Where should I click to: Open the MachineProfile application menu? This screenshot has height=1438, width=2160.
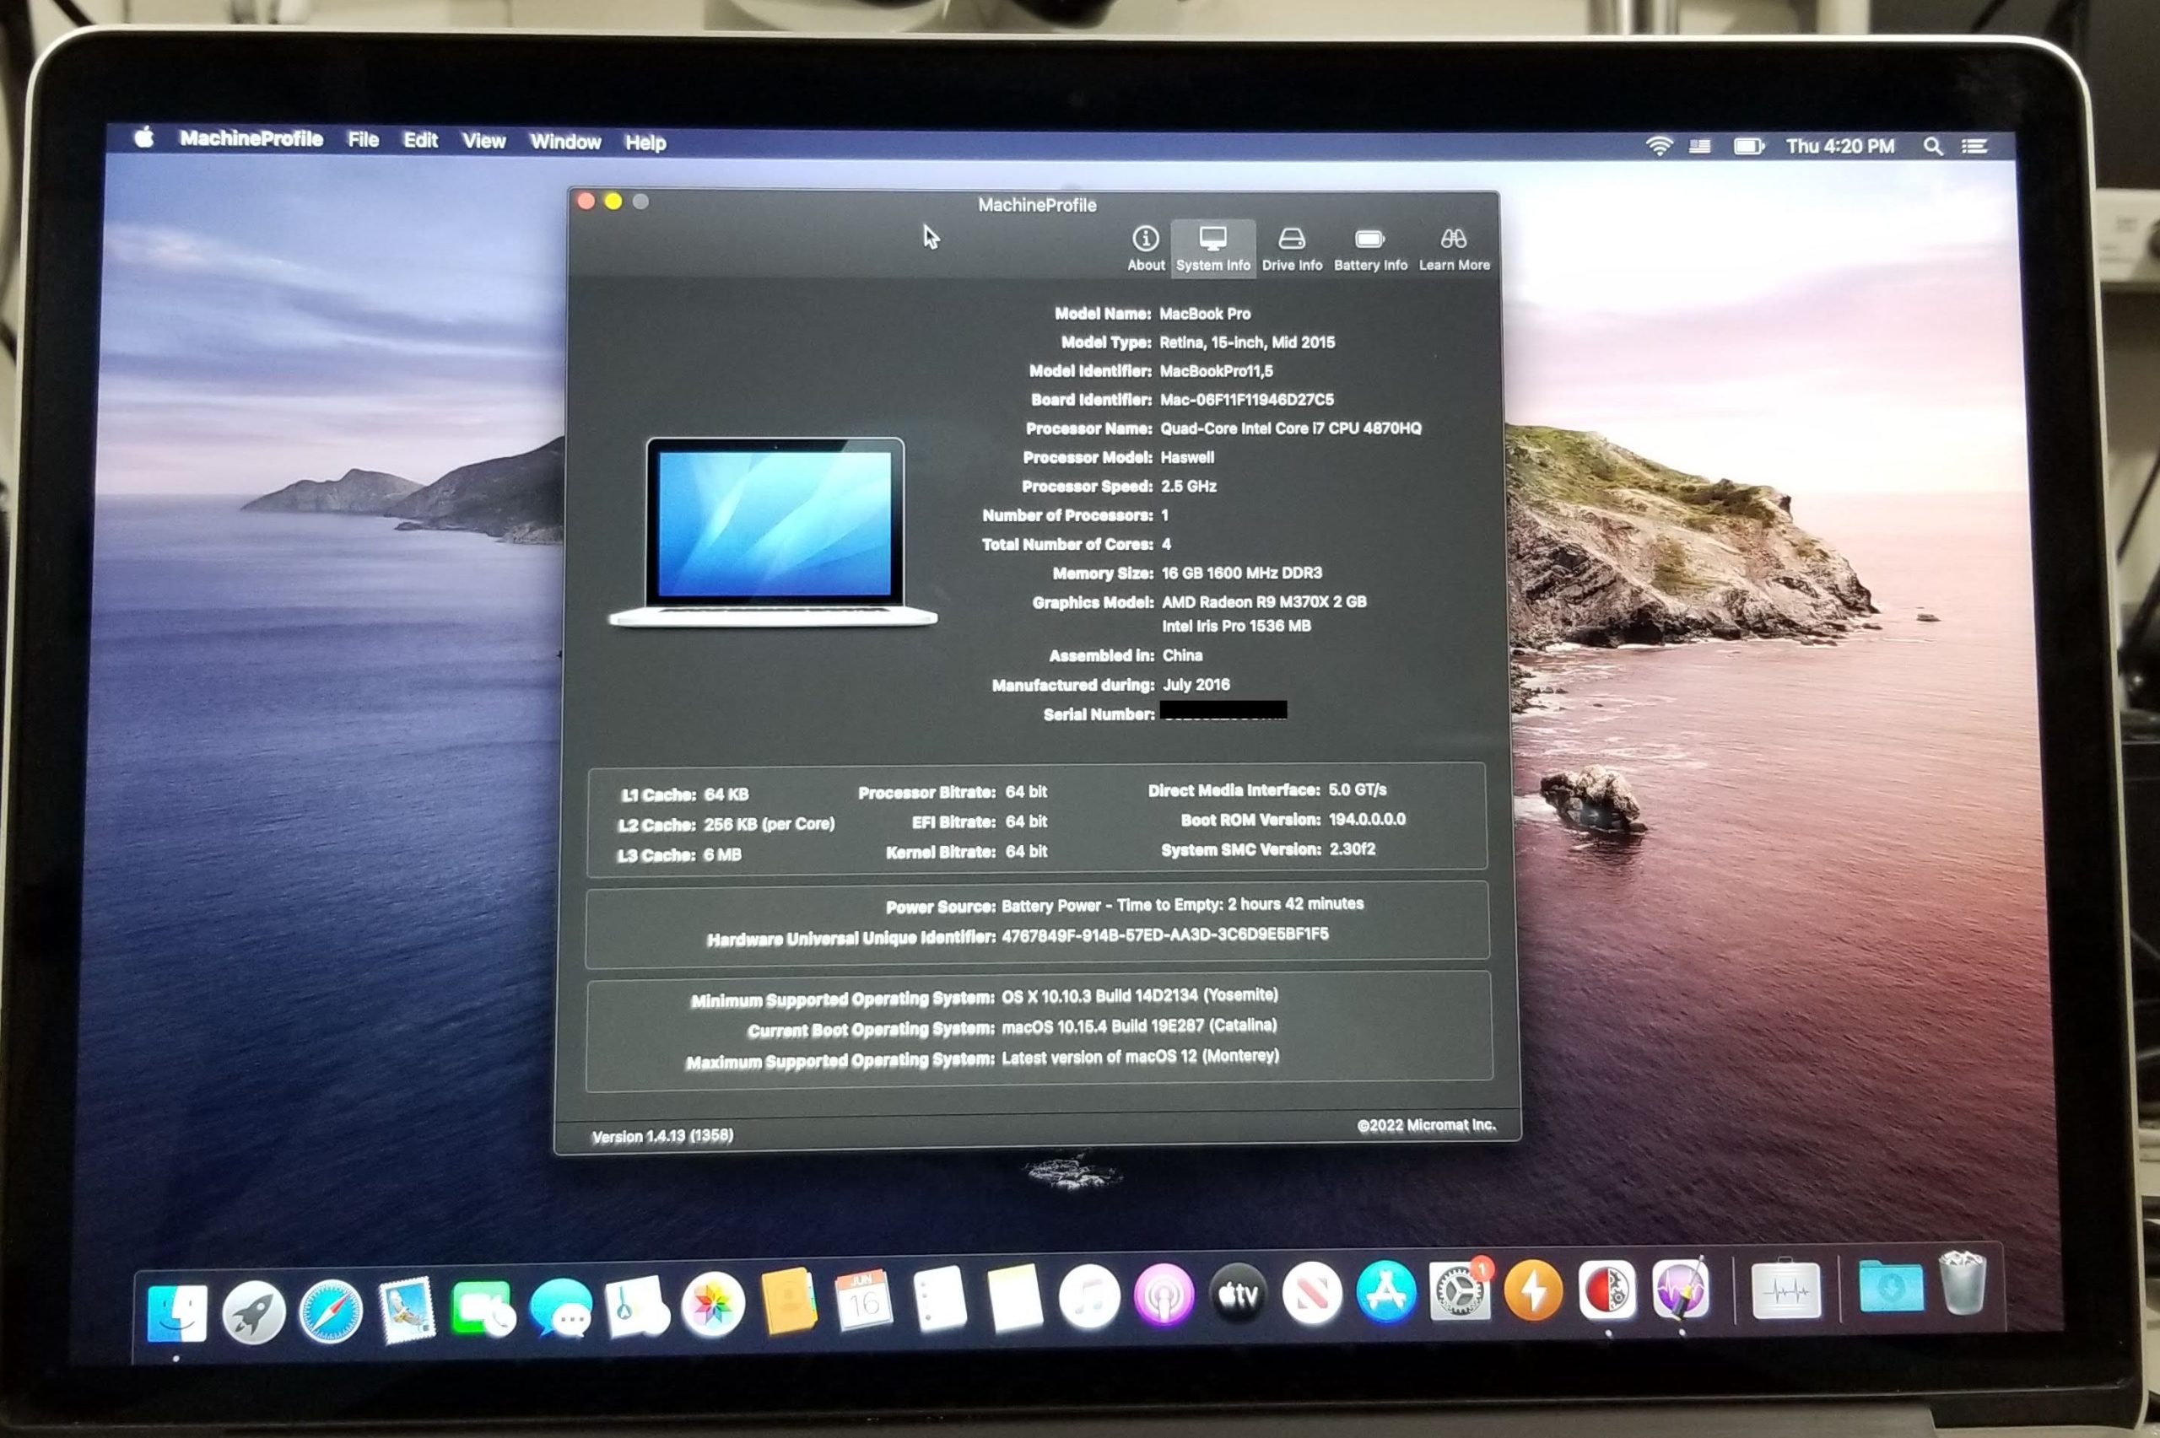(x=251, y=138)
